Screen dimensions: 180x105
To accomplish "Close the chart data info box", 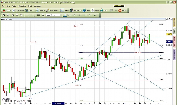I will point(29,99).
